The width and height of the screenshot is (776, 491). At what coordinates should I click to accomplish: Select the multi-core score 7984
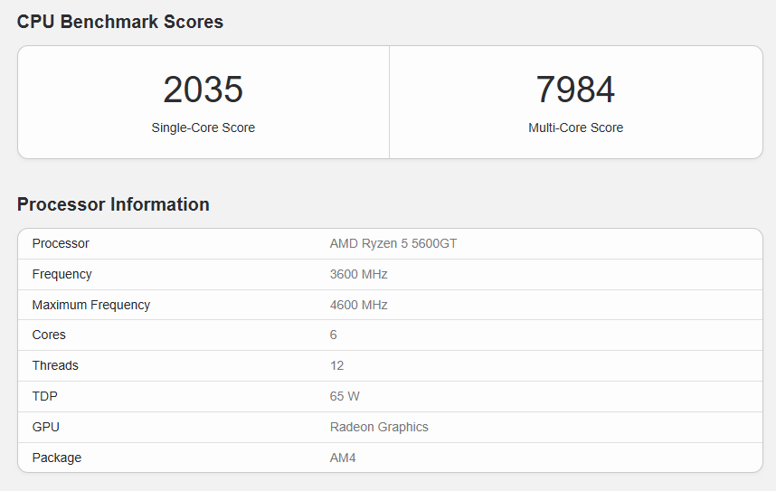pyautogui.click(x=575, y=90)
